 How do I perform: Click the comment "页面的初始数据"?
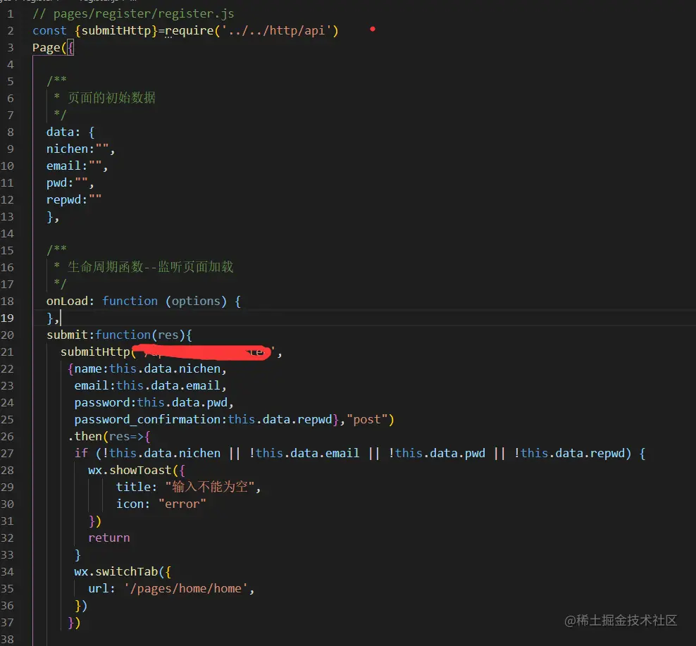point(111,98)
